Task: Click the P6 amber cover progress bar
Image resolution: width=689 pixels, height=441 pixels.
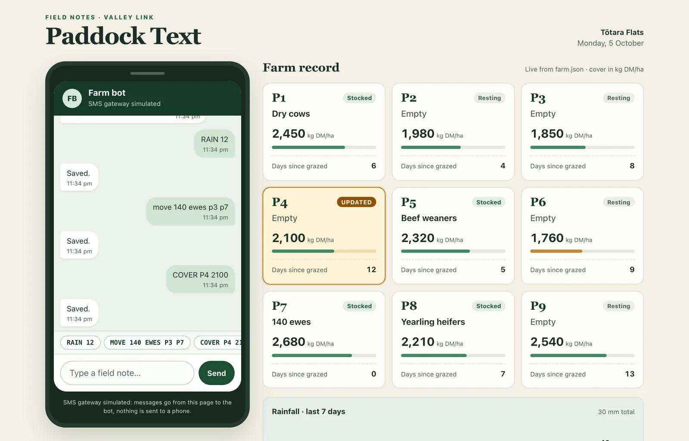Action: 582,251
